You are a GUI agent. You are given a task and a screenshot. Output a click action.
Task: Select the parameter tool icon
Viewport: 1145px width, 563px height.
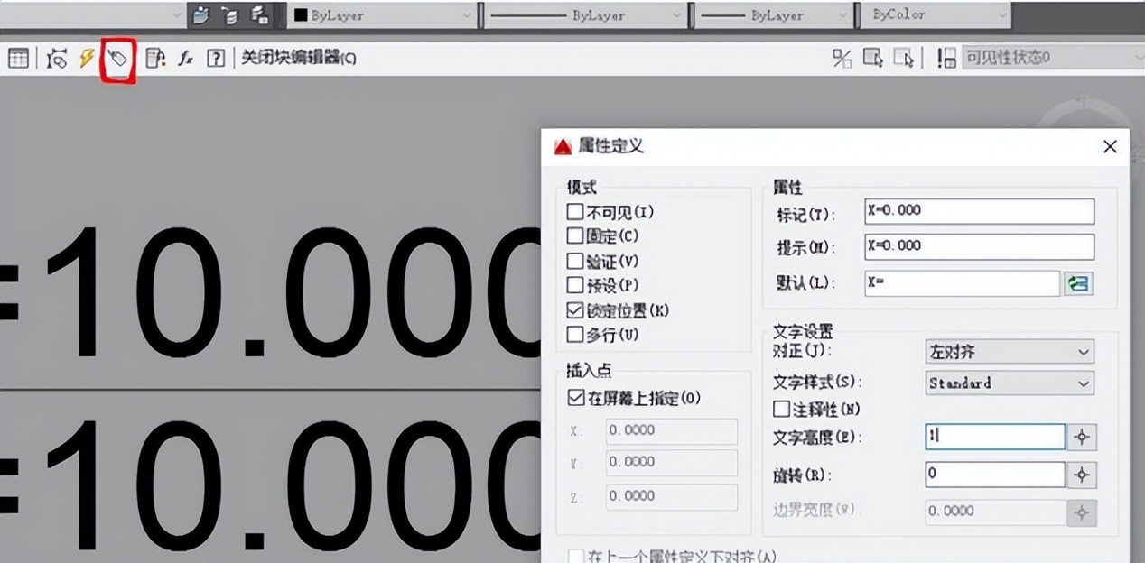click(x=57, y=59)
